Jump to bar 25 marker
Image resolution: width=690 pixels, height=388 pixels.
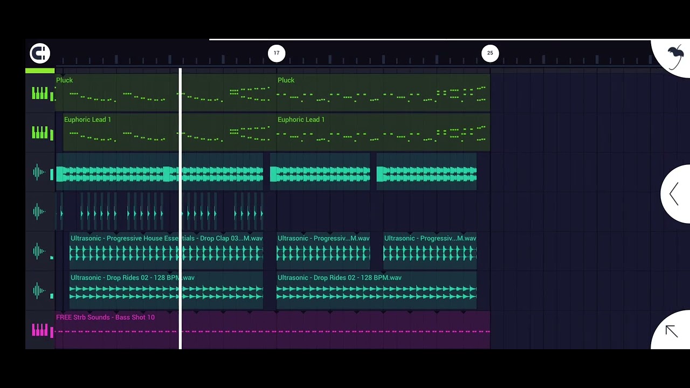490,53
